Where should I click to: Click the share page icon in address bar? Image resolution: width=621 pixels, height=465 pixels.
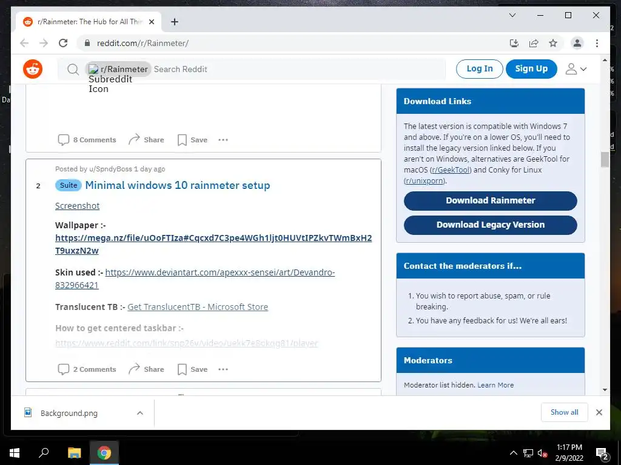click(534, 43)
